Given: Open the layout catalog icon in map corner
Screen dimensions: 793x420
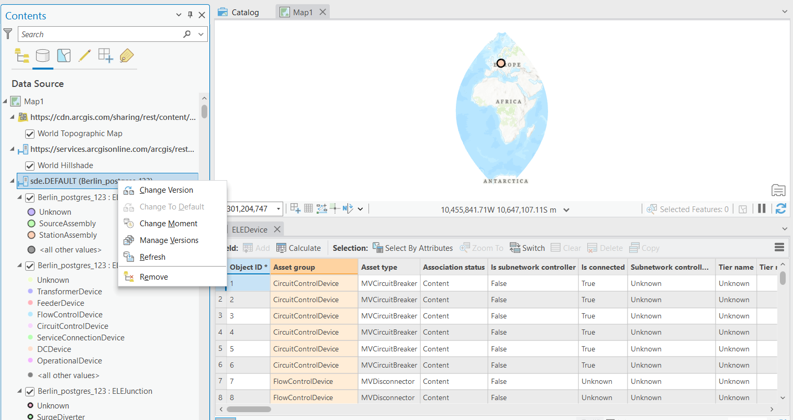Looking at the screenshot, I should (x=778, y=190).
